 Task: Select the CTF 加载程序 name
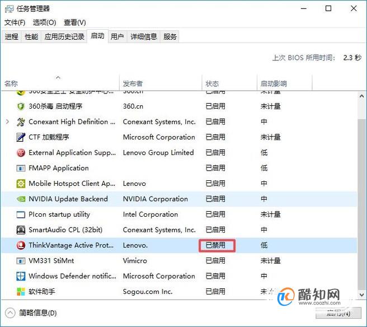tap(49, 137)
